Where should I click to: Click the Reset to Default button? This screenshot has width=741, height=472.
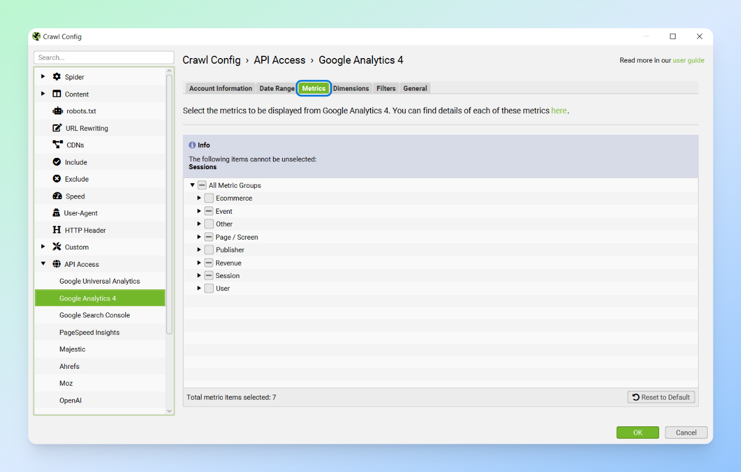[x=661, y=397]
